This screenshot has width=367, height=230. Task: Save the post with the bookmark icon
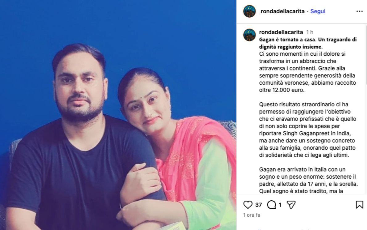tap(359, 205)
